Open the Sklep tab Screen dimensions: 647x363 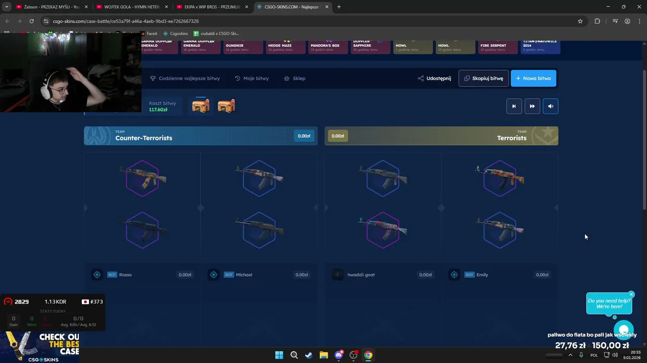click(x=295, y=78)
